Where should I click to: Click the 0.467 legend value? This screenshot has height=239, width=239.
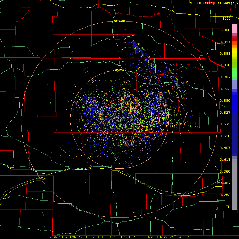[x=225, y=148]
